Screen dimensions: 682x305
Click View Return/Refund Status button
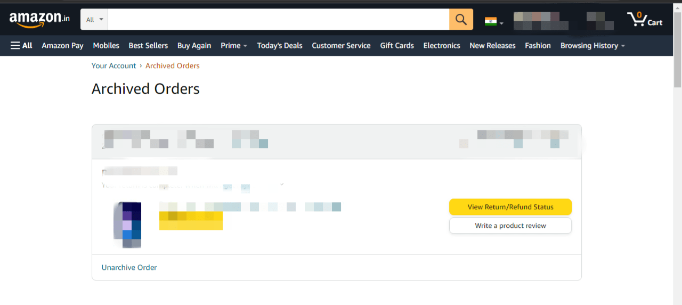510,207
